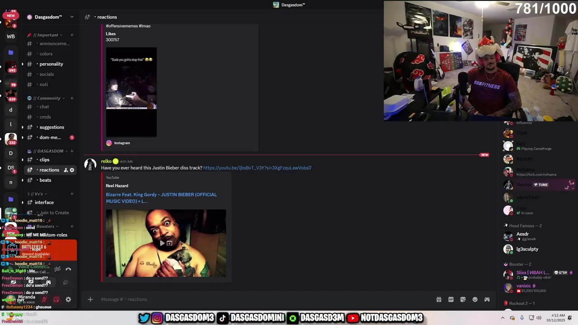This screenshot has height=325, width=578.
Task: Open the youtu.be link in relko's message
Action: [257, 168]
